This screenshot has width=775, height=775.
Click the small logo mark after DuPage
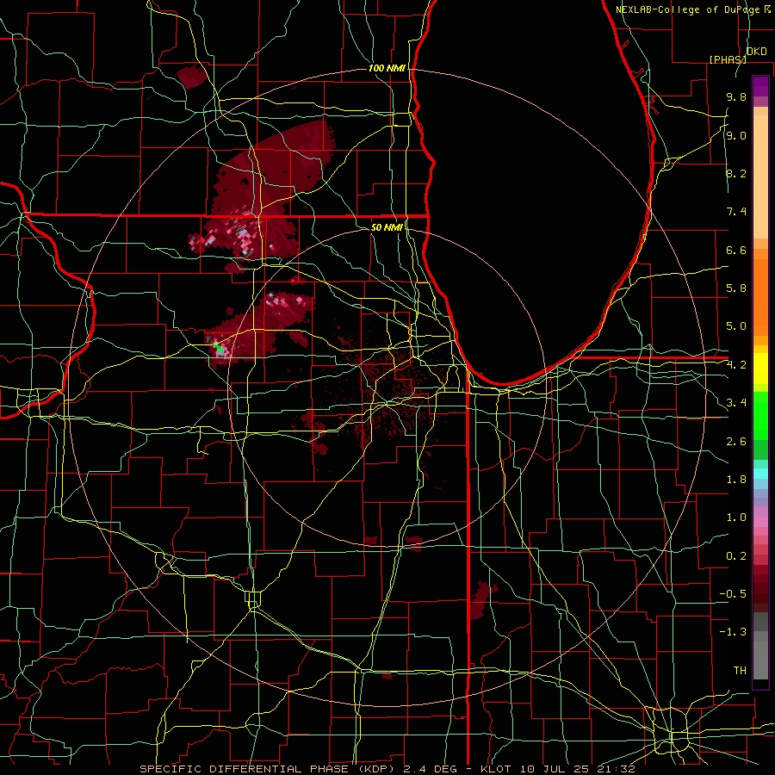pyautogui.click(x=768, y=9)
